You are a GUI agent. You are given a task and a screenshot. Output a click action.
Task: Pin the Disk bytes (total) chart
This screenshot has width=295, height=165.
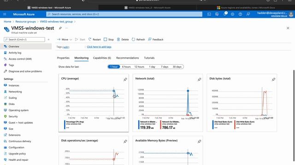[x=273, y=79]
